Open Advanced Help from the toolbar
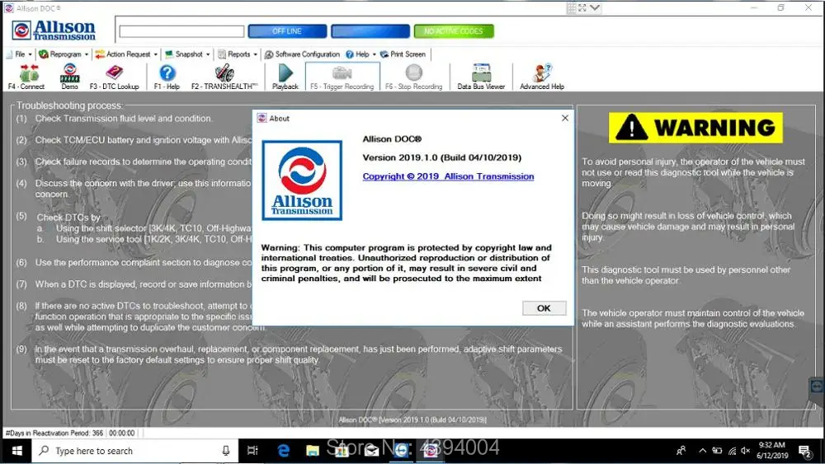 coord(542,77)
